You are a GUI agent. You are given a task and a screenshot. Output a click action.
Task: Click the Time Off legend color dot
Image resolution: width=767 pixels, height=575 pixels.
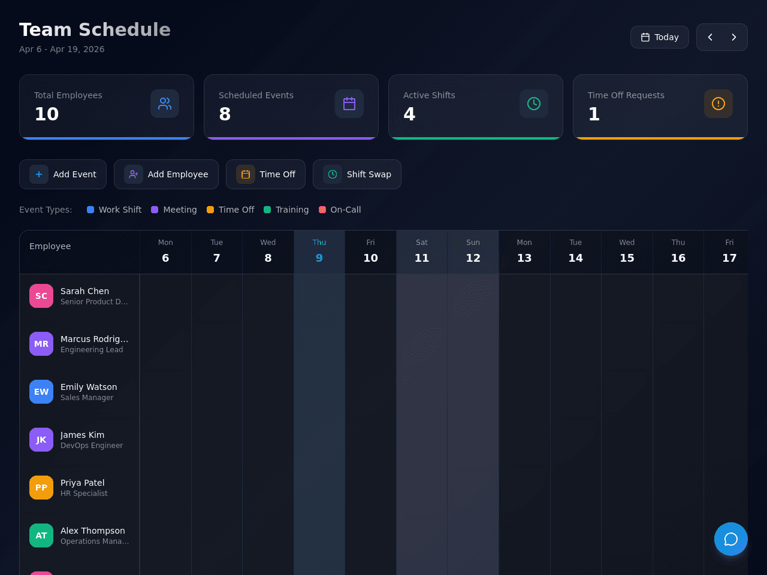pyautogui.click(x=210, y=210)
